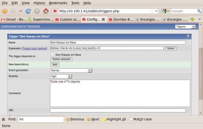Open the History menu
203x129 pixels.
coord(39,3)
